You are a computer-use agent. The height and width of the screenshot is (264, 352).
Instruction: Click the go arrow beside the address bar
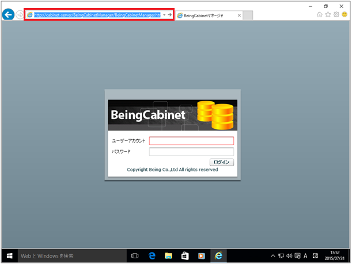tap(170, 15)
